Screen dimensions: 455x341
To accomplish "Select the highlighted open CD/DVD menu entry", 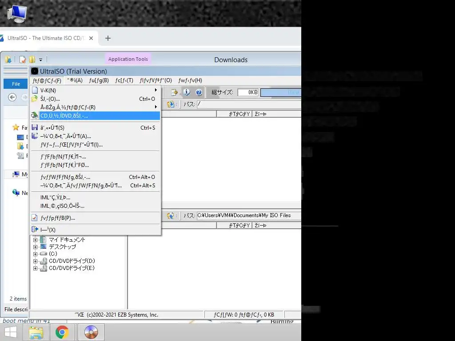I will 96,116.
